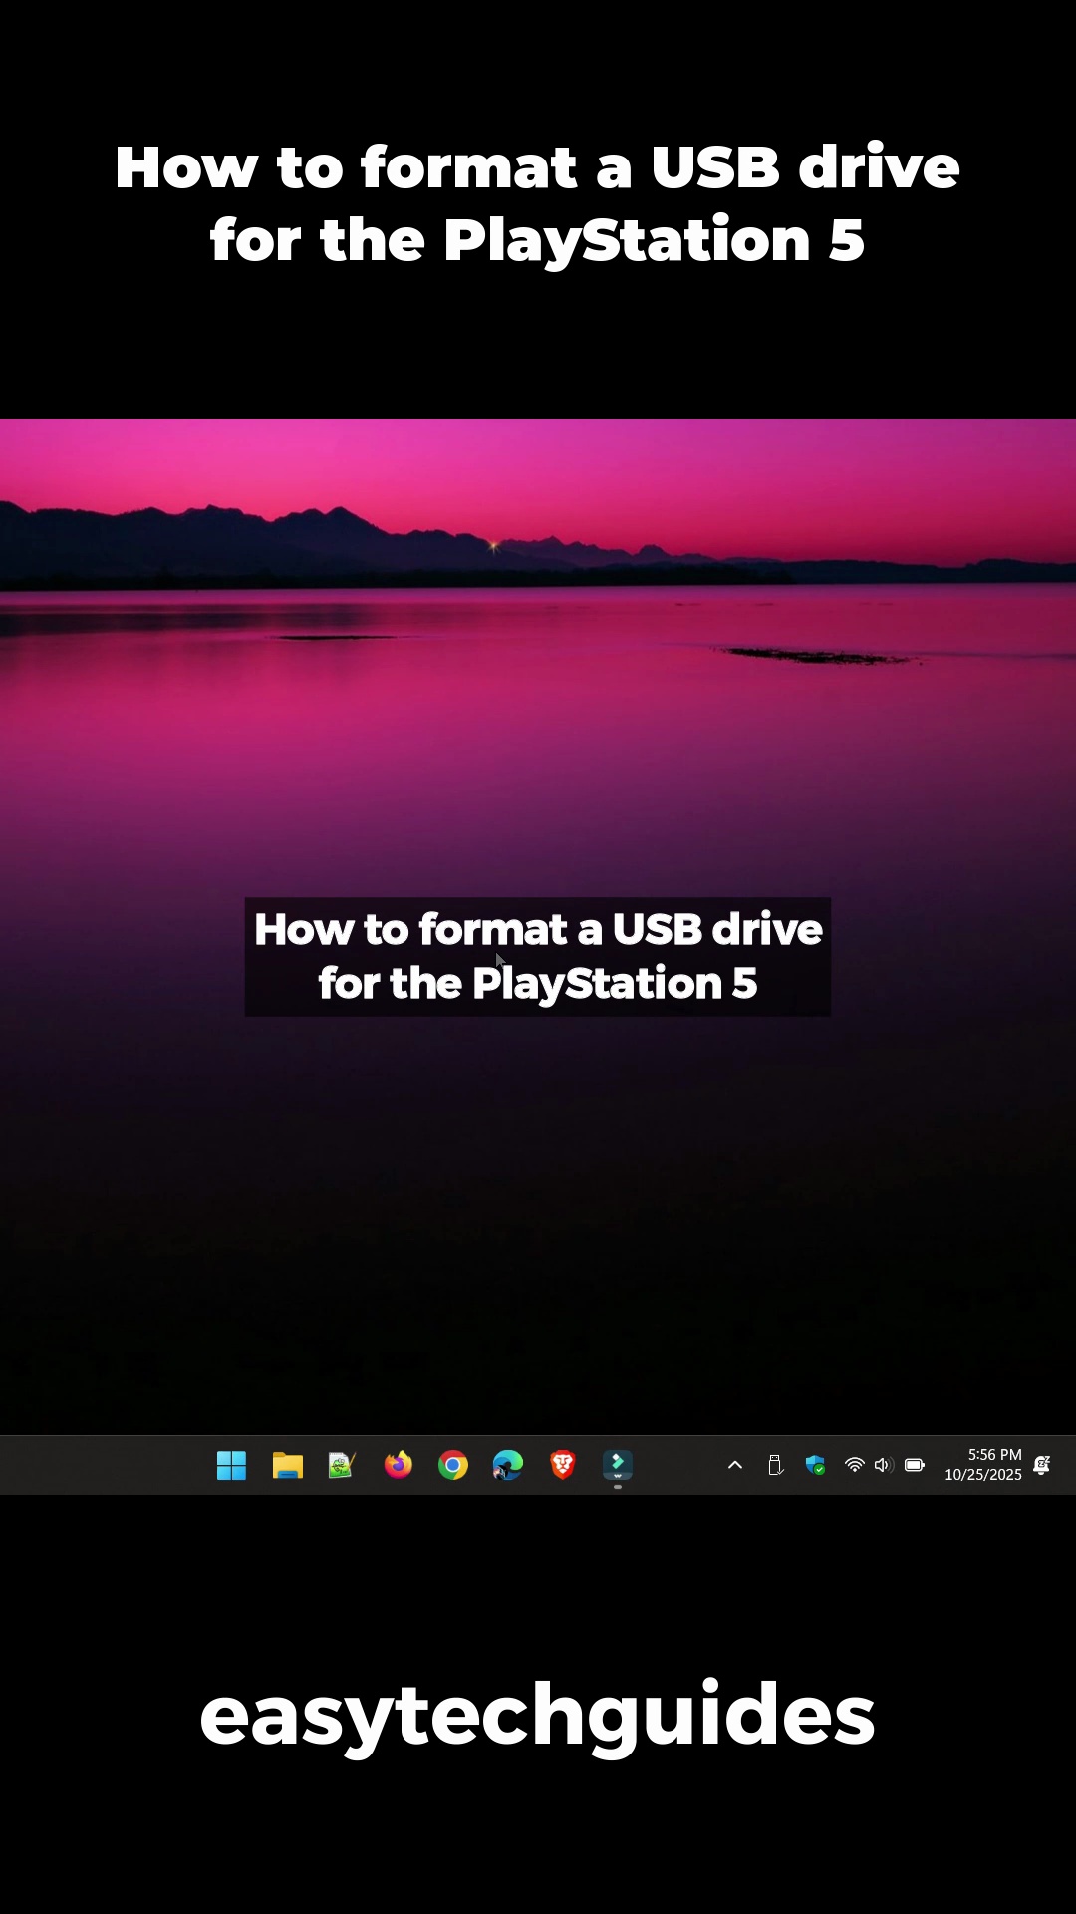The width and height of the screenshot is (1076, 1914).
Task: Expand the hidden system tray icons
Action: 735,1465
